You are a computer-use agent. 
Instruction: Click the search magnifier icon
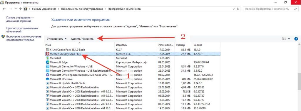pos(295,9)
